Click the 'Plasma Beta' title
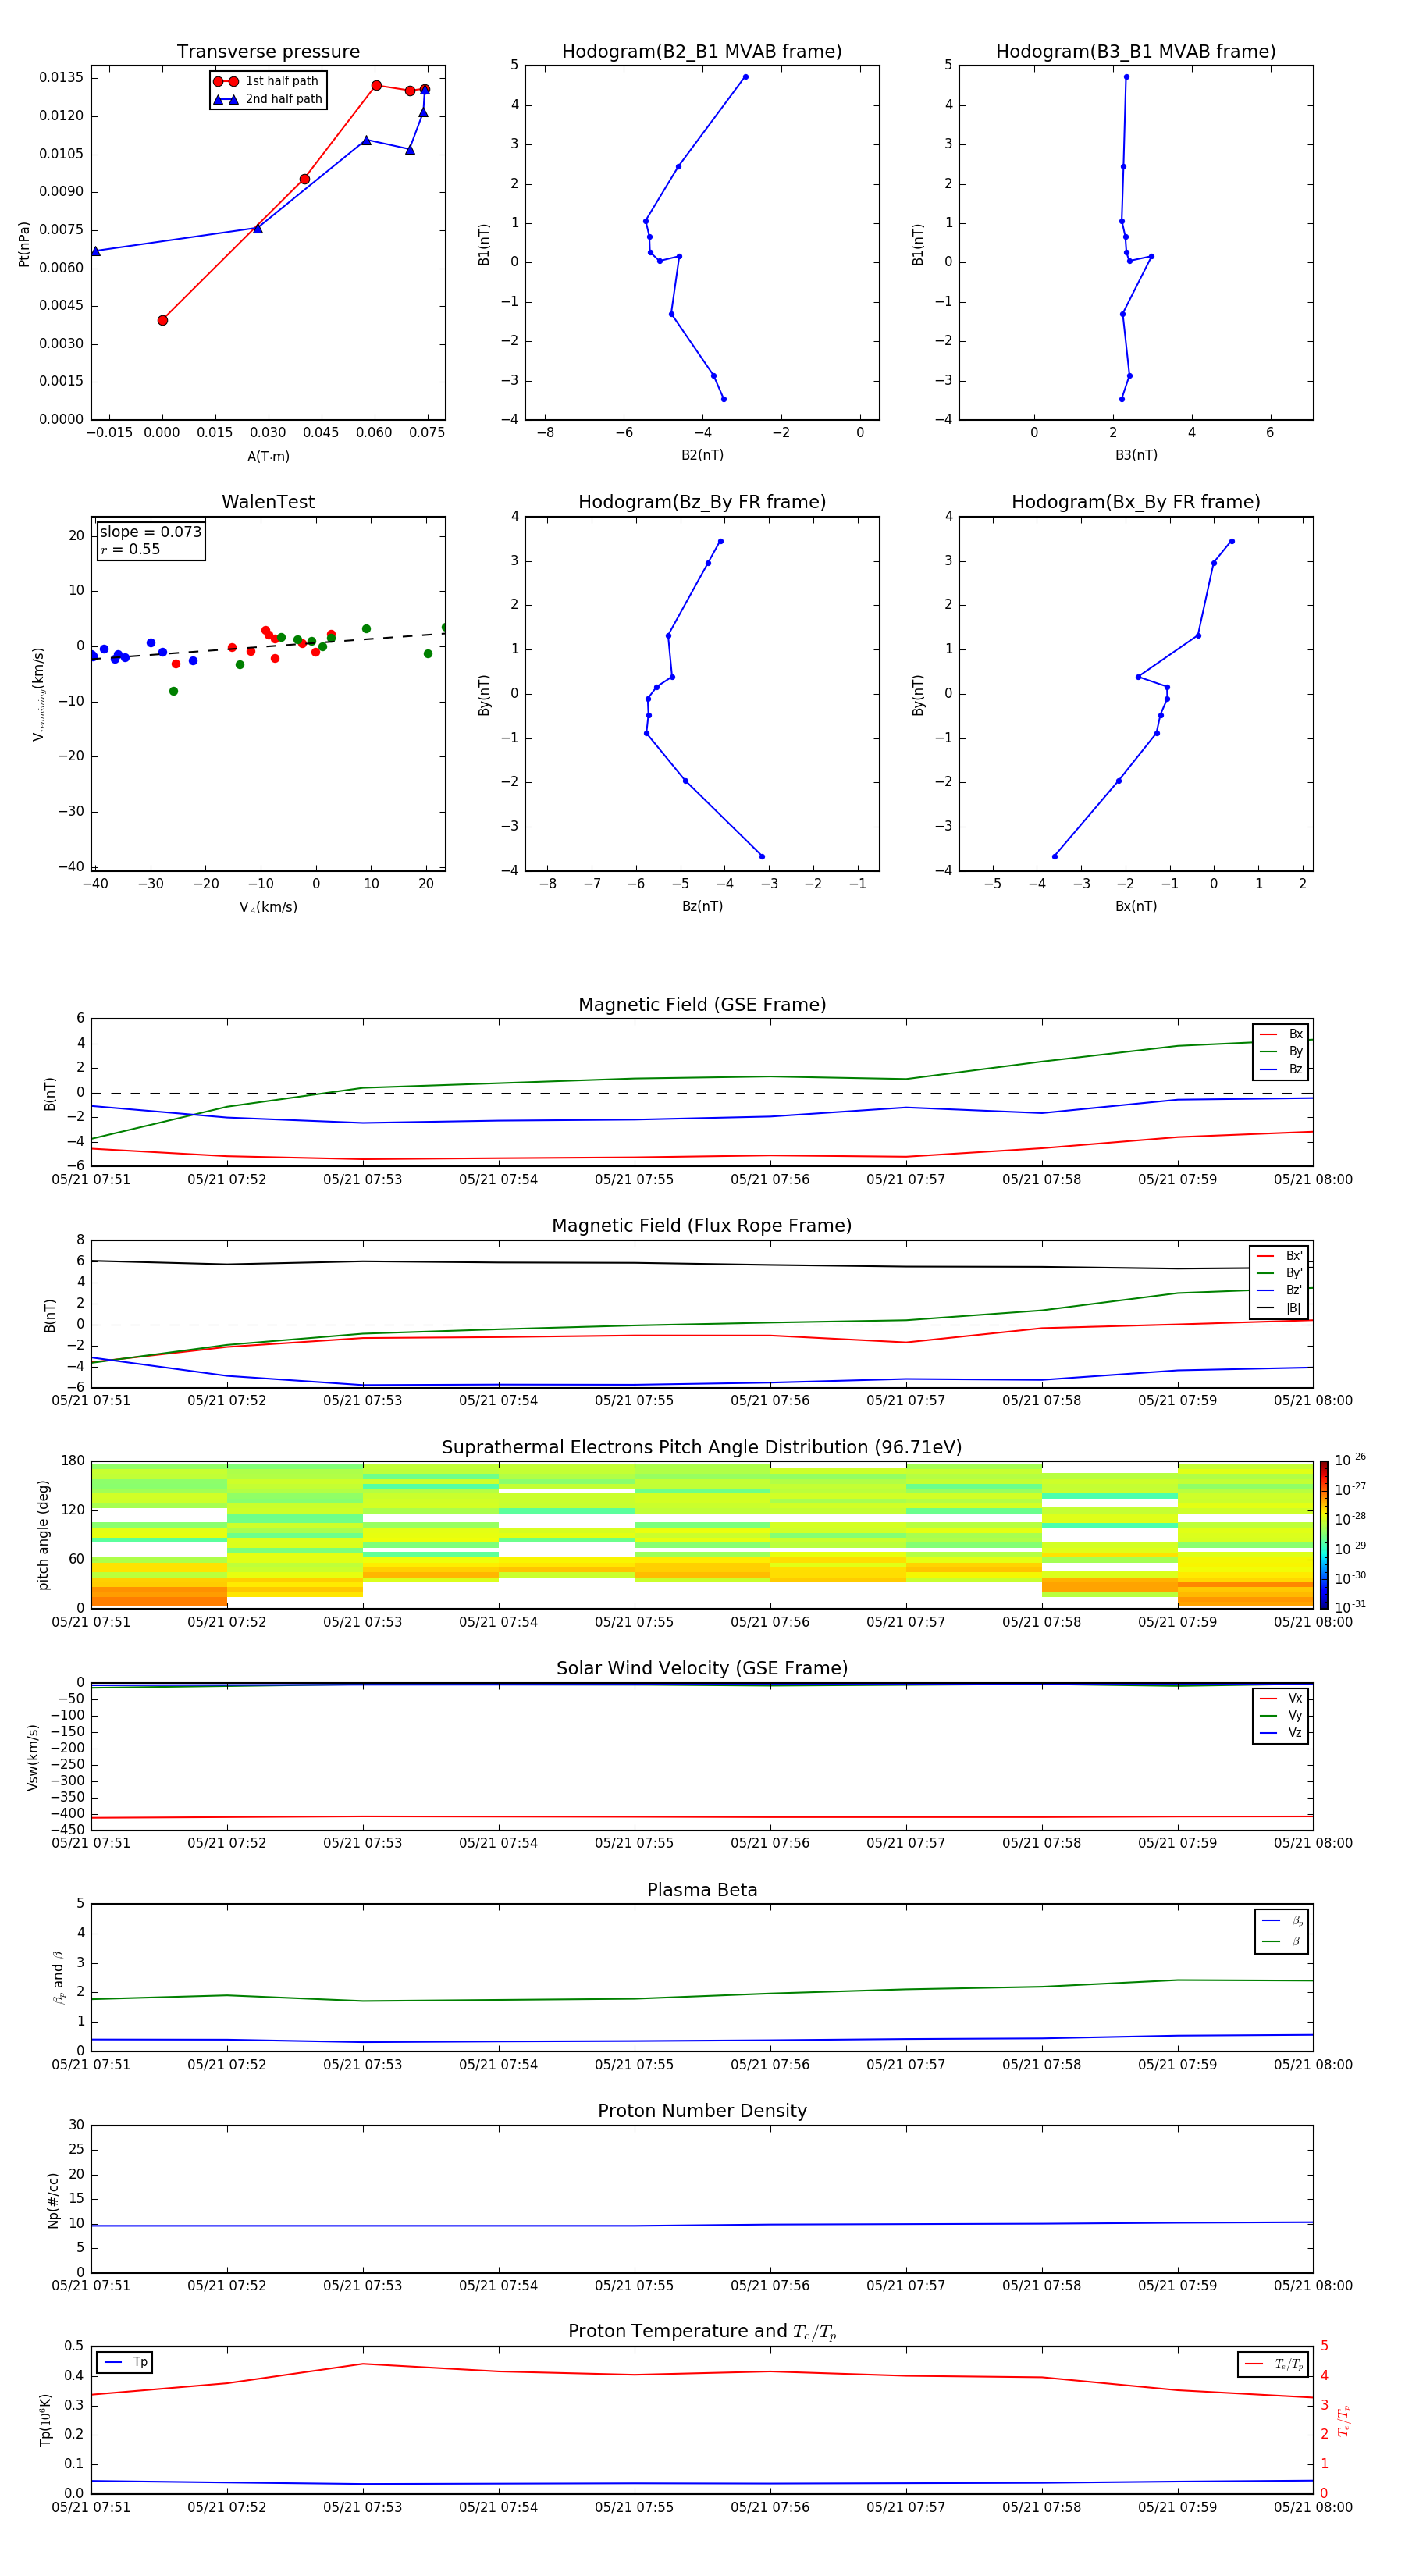The height and width of the screenshot is (2576, 1405). (702, 1890)
